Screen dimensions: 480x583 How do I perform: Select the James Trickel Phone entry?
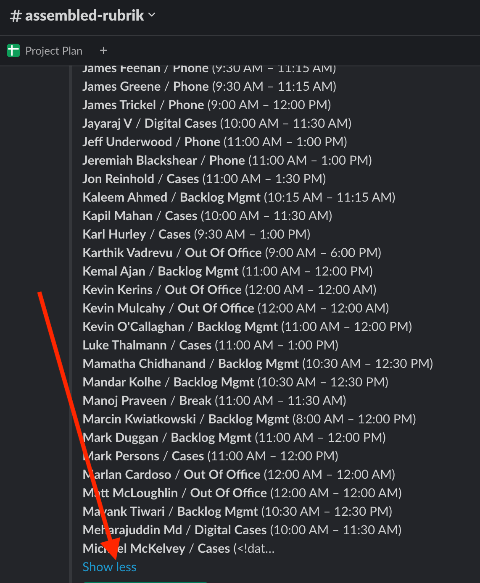click(206, 105)
